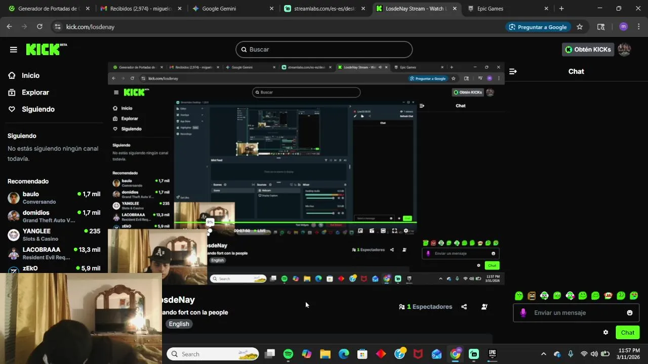Image resolution: width=648 pixels, height=364 pixels.
Task: Click the share icon beside Espectadores
Action: pos(464,307)
